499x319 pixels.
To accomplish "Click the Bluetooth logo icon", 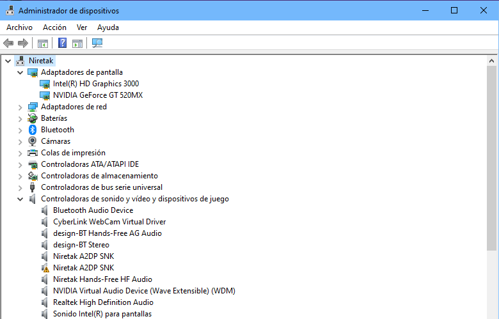I will 33,130.
